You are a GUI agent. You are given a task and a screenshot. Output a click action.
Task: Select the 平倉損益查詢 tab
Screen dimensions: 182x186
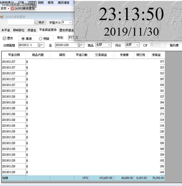(48, 30)
